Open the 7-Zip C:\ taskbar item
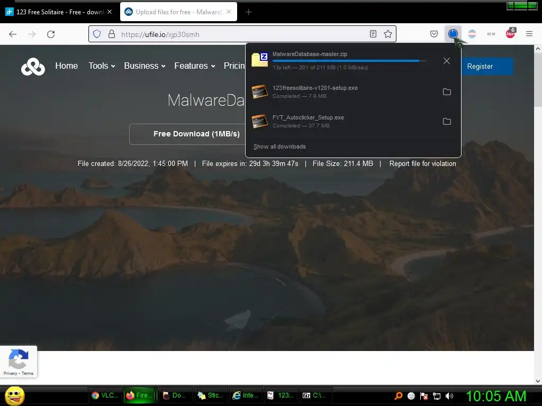 tap(316, 395)
